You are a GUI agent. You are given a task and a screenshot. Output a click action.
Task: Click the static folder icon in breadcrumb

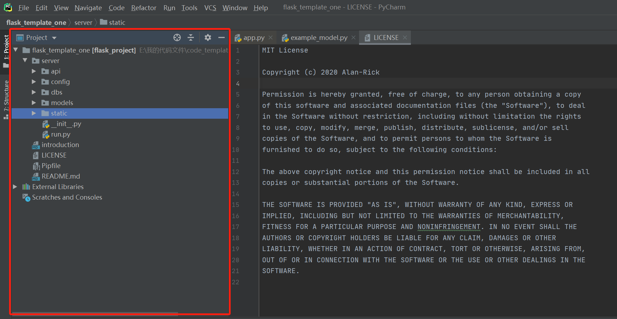(x=104, y=22)
